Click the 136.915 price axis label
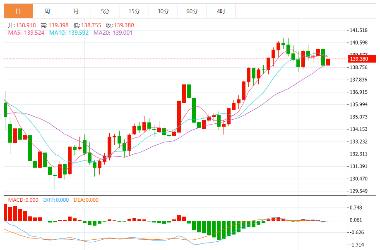 pos(358,92)
